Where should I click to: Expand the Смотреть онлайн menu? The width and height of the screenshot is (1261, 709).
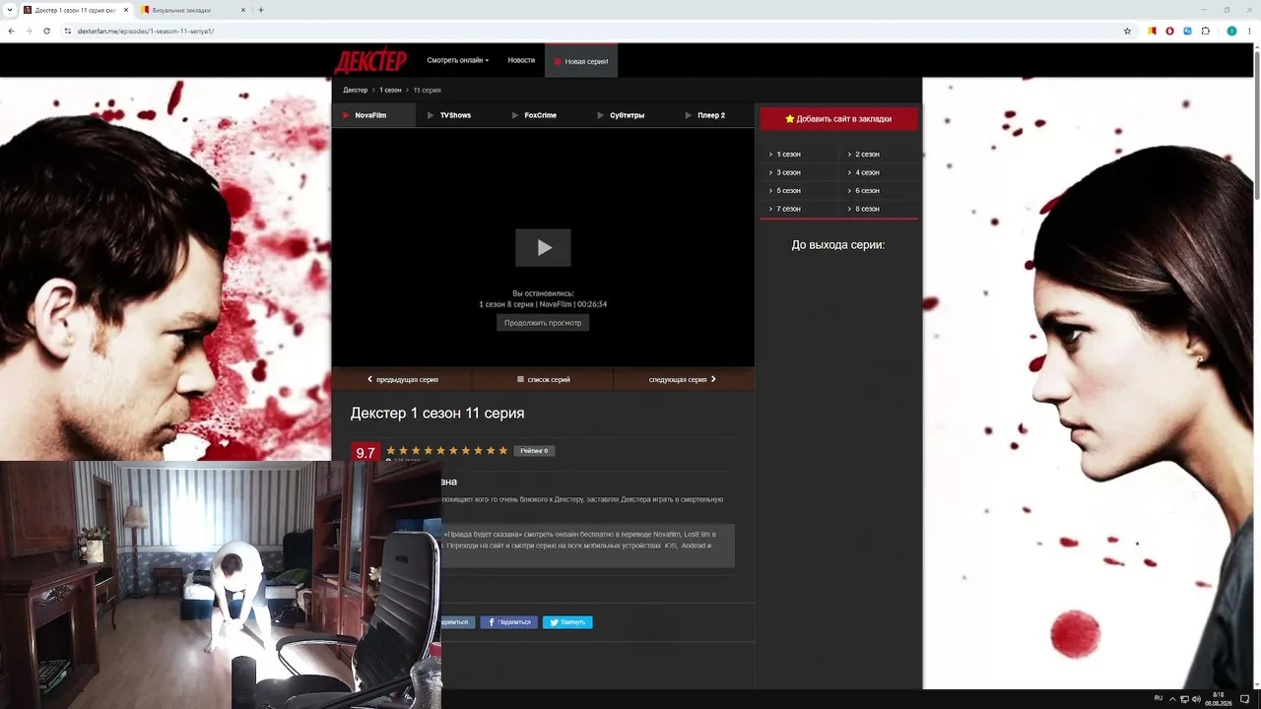(457, 61)
